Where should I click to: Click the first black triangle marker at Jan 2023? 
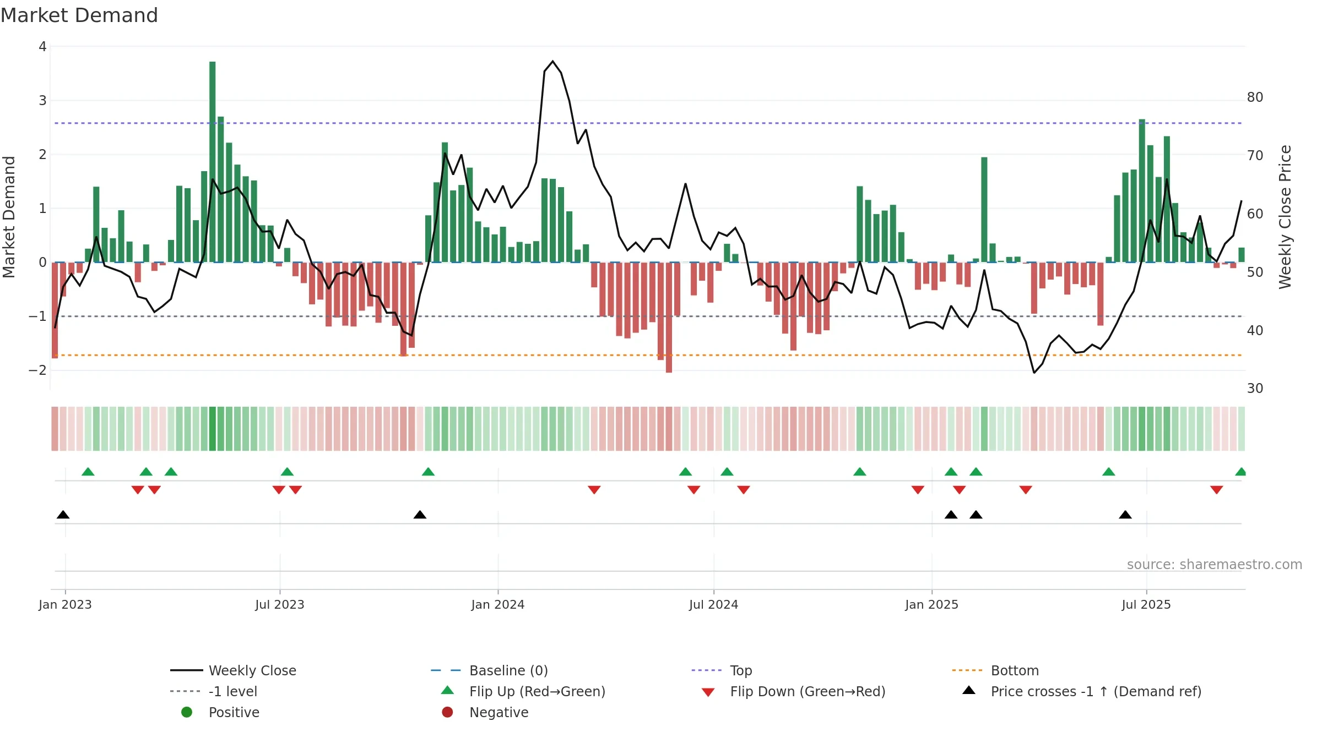[x=63, y=515]
